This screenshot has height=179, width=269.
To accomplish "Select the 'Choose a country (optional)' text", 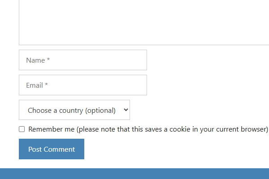I will pyautogui.click(x=72, y=110).
